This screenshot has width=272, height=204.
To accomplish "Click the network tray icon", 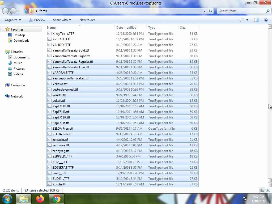I will 245,199.
